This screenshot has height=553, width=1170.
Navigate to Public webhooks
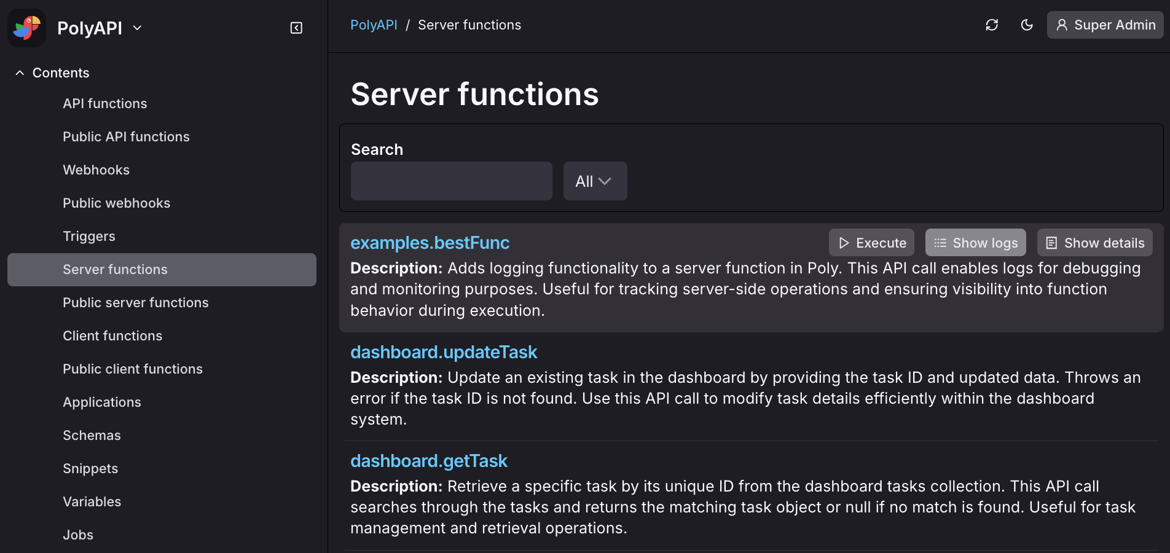[117, 203]
